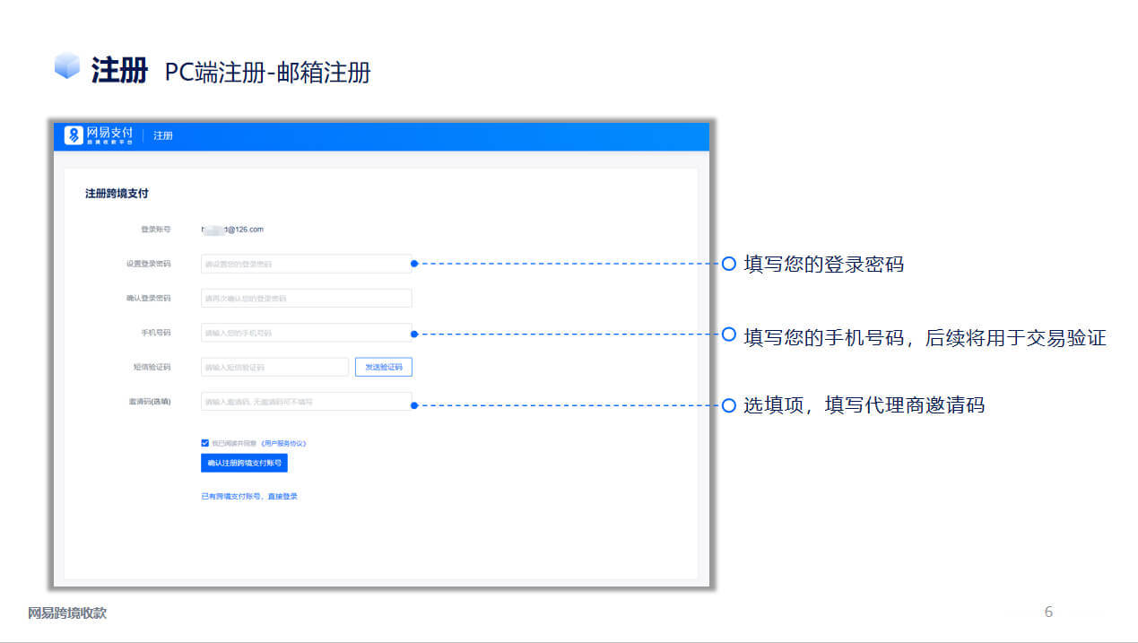Click the blue dot at the password field's end
1138x643 pixels.
tap(413, 264)
